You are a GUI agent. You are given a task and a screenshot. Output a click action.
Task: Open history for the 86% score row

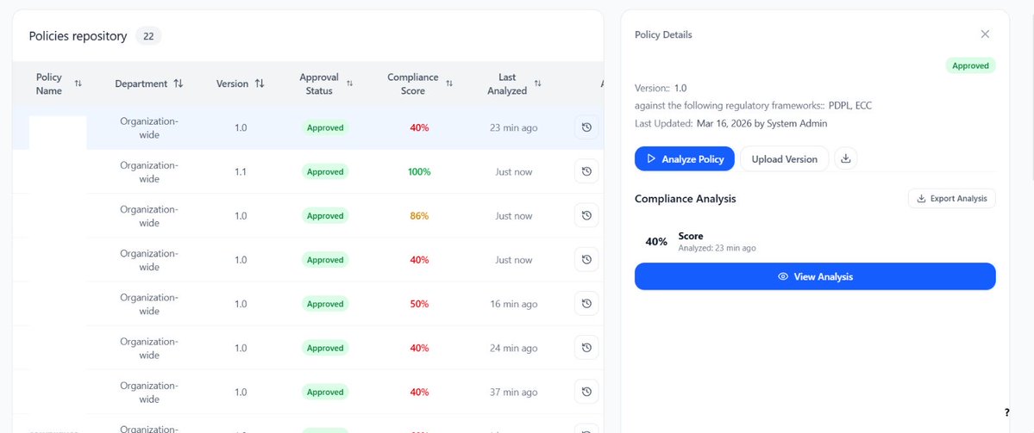(586, 215)
